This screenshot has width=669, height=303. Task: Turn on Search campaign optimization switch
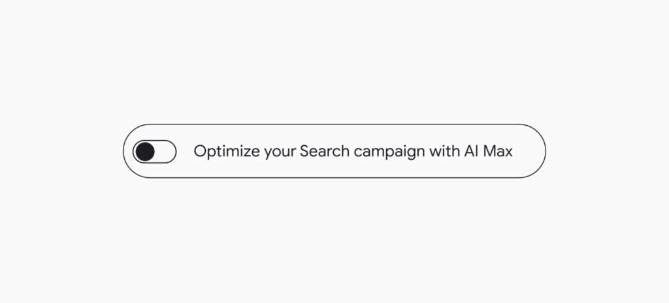pos(154,151)
